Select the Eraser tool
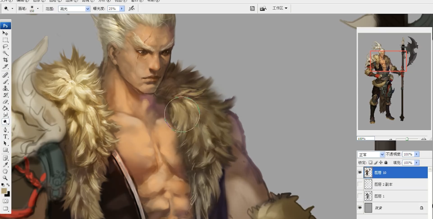 [5, 102]
